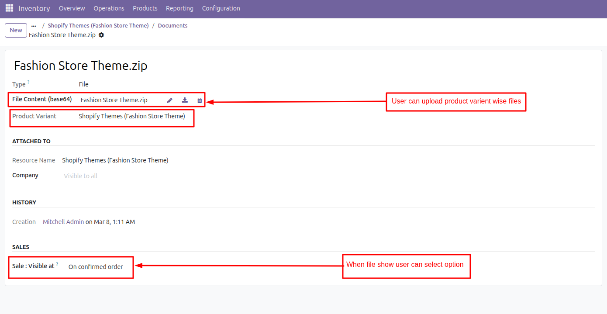Image resolution: width=607 pixels, height=314 pixels.
Task: Show help tooltip next to Type
Action: pyautogui.click(x=29, y=82)
